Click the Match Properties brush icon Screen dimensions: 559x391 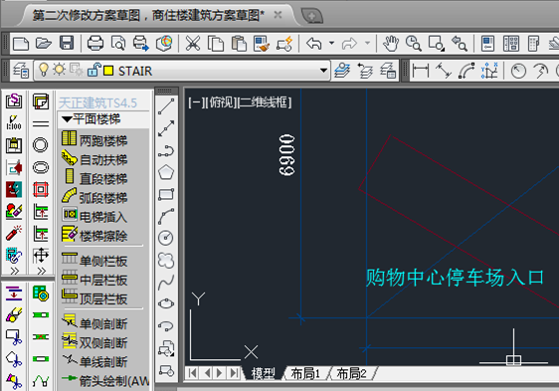[x=262, y=44]
